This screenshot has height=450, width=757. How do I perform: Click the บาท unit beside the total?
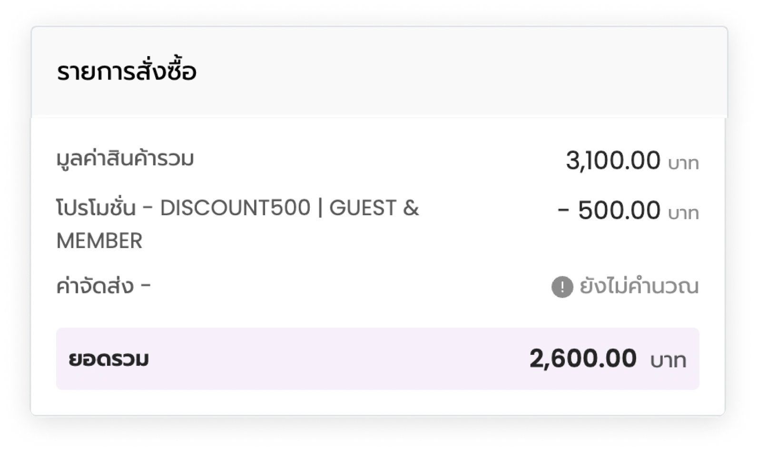point(668,360)
